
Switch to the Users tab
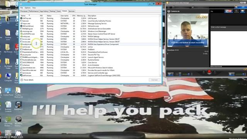pyautogui.click(x=59, y=11)
